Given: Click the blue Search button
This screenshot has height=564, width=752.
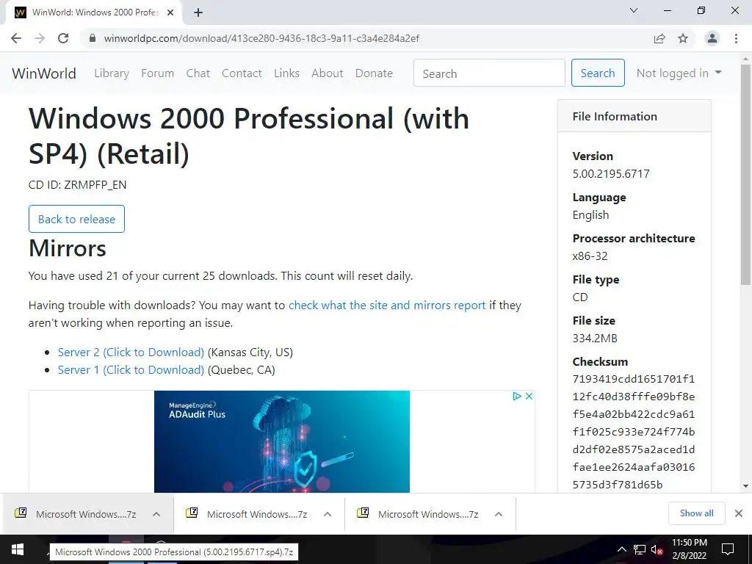Looking at the screenshot, I should [x=598, y=73].
